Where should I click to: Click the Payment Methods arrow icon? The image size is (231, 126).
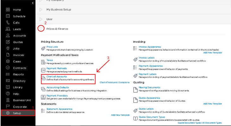tap(43, 70)
